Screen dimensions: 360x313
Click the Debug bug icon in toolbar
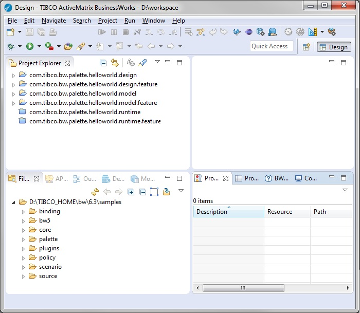click(x=10, y=46)
